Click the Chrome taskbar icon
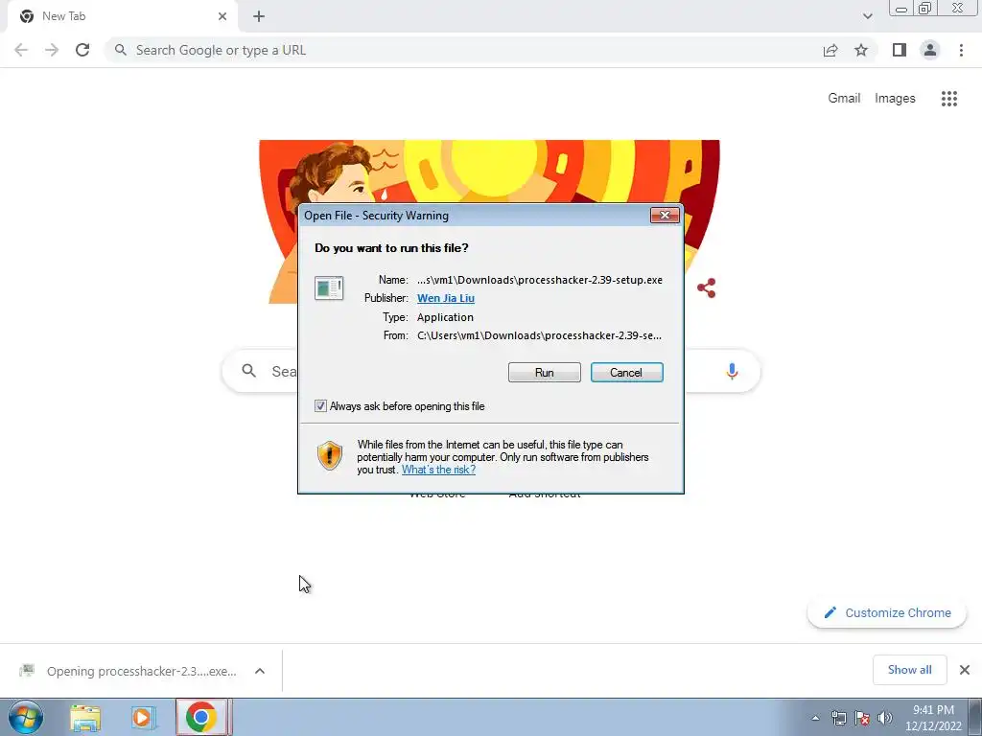This screenshot has width=982, height=736. (201, 717)
